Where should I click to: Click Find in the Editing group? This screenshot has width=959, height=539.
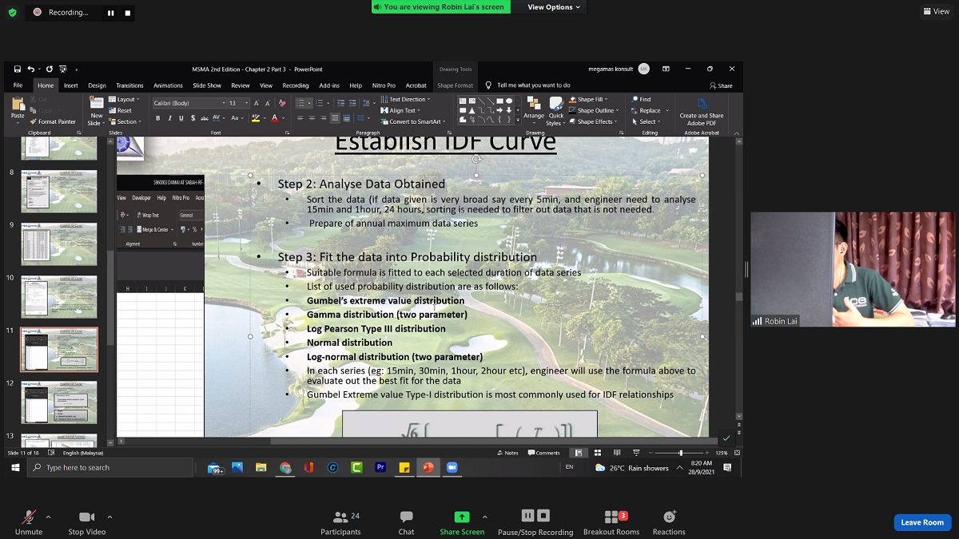[641, 100]
